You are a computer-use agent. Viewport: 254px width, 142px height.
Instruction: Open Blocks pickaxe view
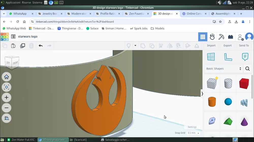(221, 37)
